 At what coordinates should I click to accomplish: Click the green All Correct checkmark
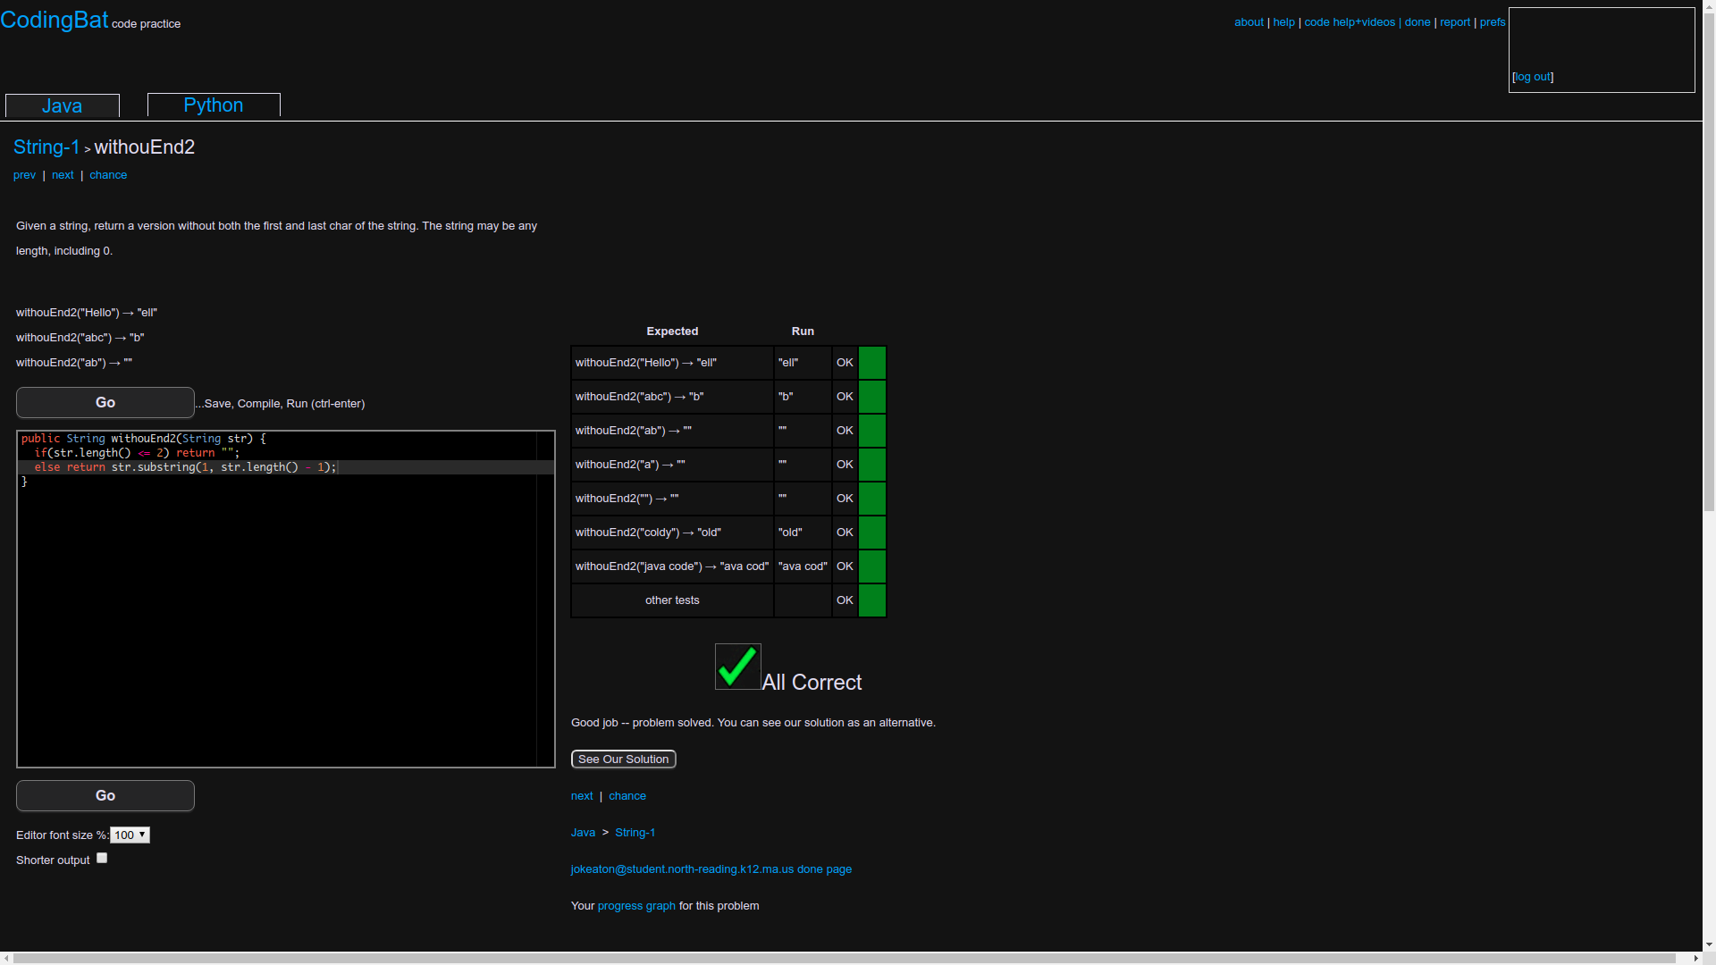tap(736, 666)
